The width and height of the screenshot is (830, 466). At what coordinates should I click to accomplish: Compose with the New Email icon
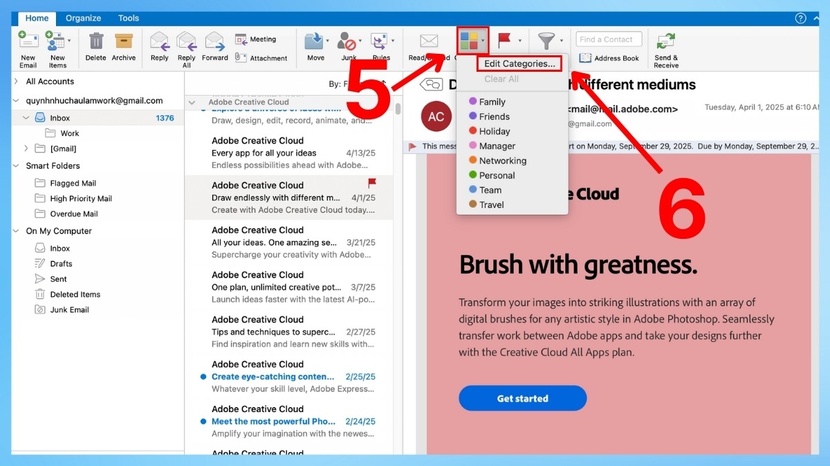28,41
